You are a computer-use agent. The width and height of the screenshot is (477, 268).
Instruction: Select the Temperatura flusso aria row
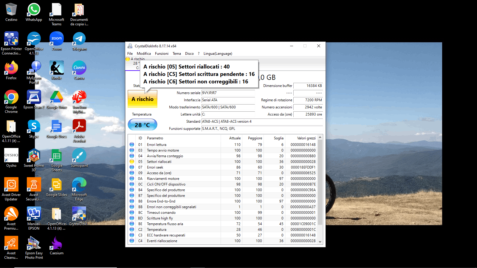pos(223,224)
